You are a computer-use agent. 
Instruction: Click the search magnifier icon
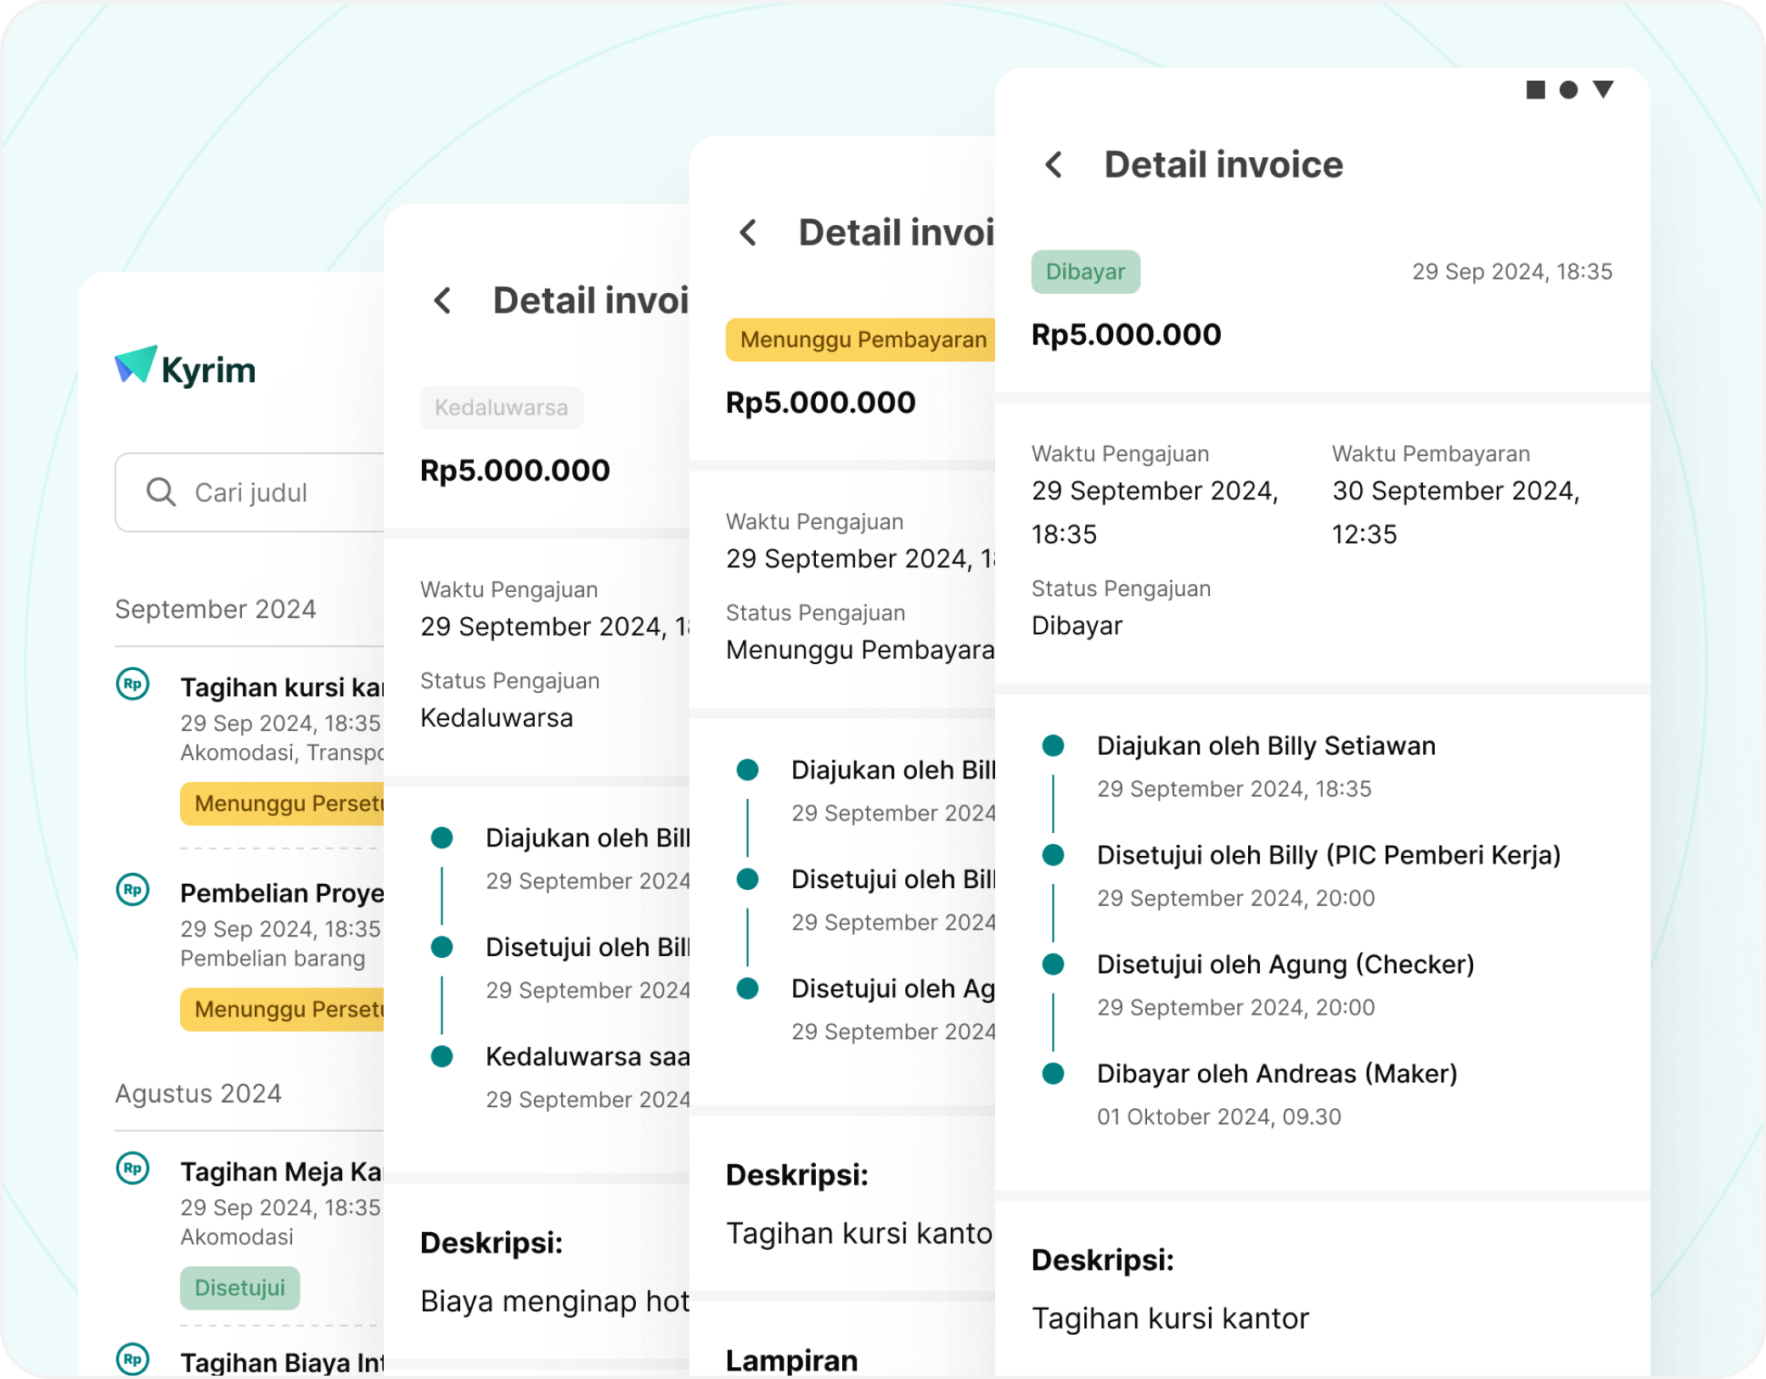coord(160,492)
